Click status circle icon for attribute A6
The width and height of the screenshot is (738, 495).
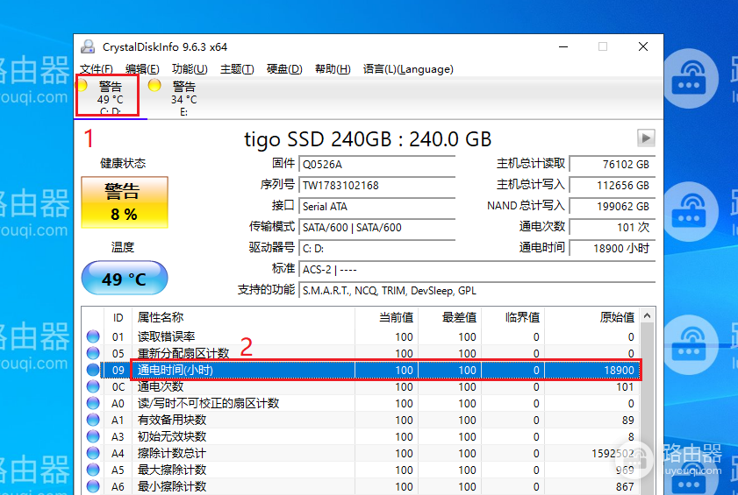pyautogui.click(x=93, y=486)
